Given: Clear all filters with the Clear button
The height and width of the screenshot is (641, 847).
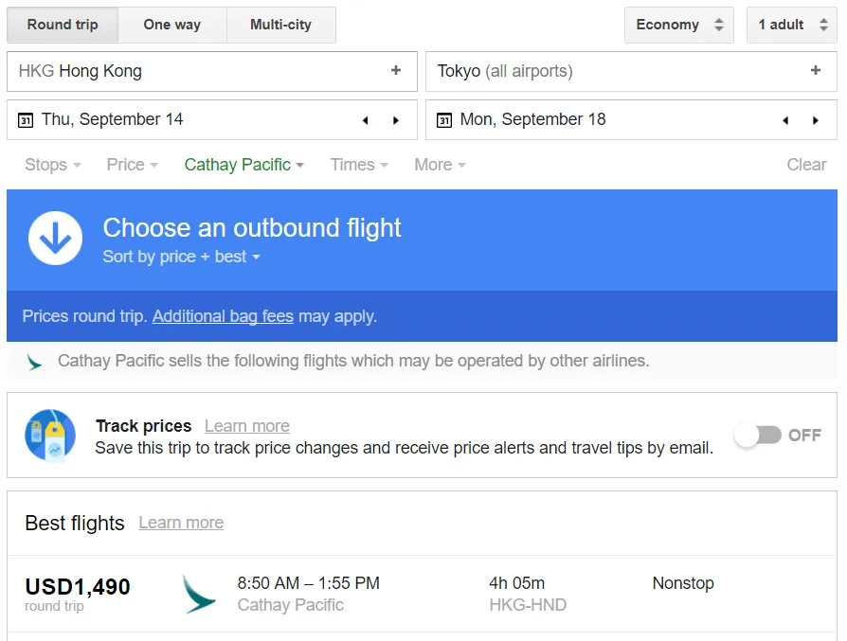Looking at the screenshot, I should (806, 165).
